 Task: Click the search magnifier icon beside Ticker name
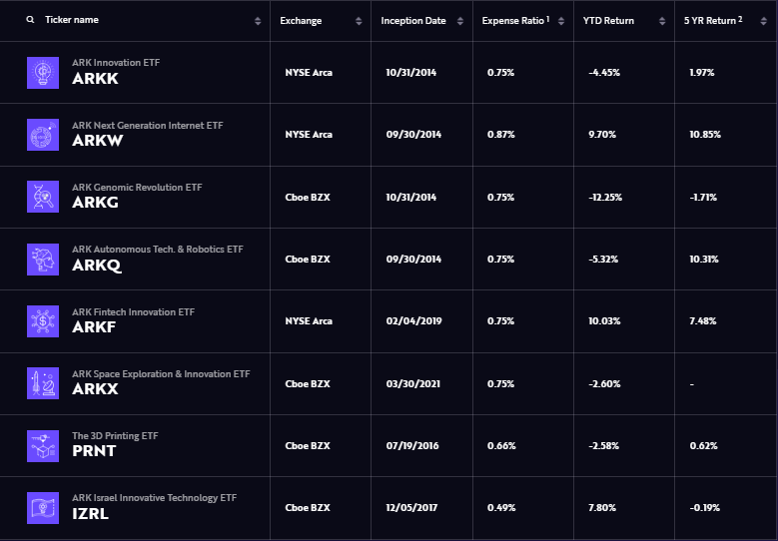pos(30,20)
